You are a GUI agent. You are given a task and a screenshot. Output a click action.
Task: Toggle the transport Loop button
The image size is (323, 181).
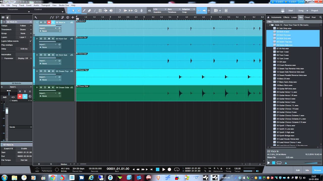177,169
